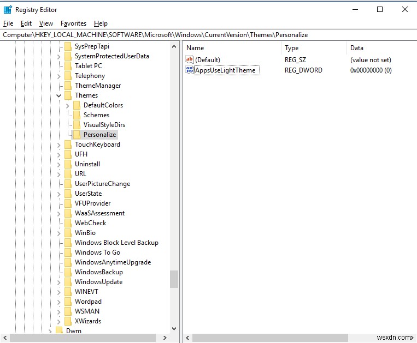Viewport: 417px width, 343px height.
Task: Expand the Uninstall key
Action: click(x=59, y=165)
